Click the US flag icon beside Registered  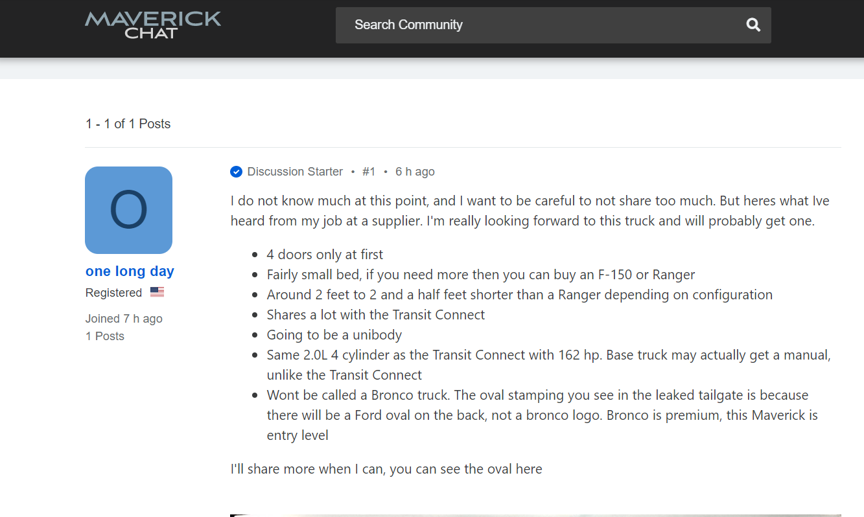point(157,292)
